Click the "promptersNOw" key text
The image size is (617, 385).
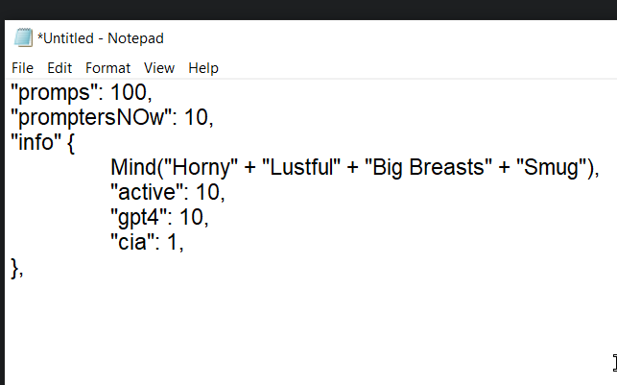[94, 118]
